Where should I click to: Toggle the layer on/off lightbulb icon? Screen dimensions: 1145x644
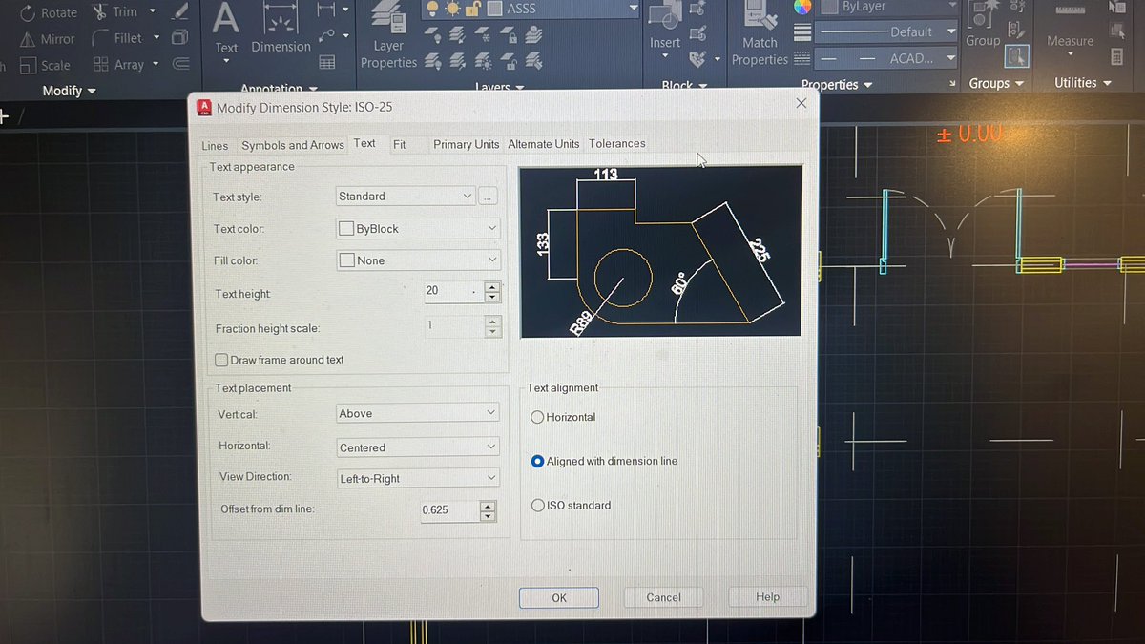432,9
